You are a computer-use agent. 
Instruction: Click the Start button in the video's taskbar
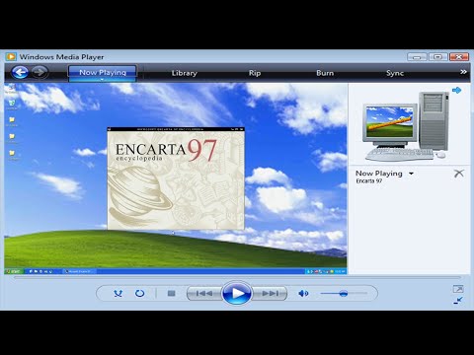coord(13,271)
